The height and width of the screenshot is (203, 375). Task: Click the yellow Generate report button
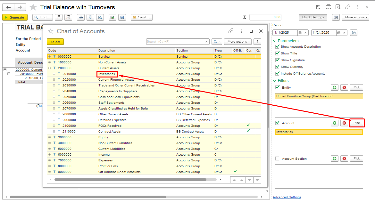pos(15,17)
